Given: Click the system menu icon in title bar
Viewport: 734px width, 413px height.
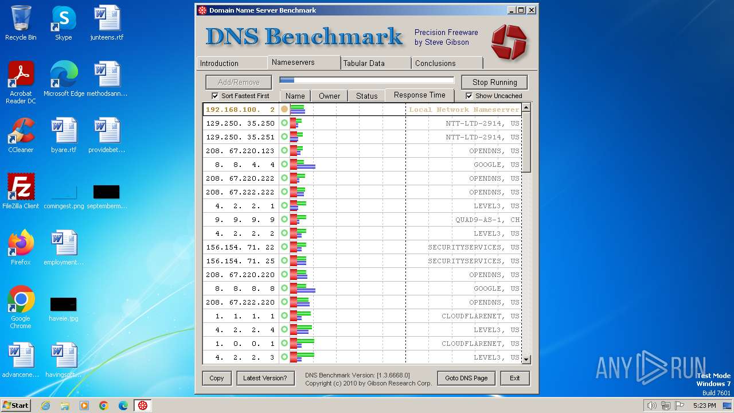Looking at the screenshot, I should (x=202, y=10).
